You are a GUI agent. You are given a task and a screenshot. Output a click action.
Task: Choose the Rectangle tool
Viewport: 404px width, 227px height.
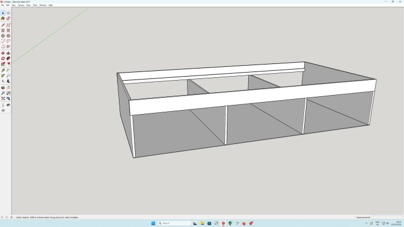click(x=3, y=31)
